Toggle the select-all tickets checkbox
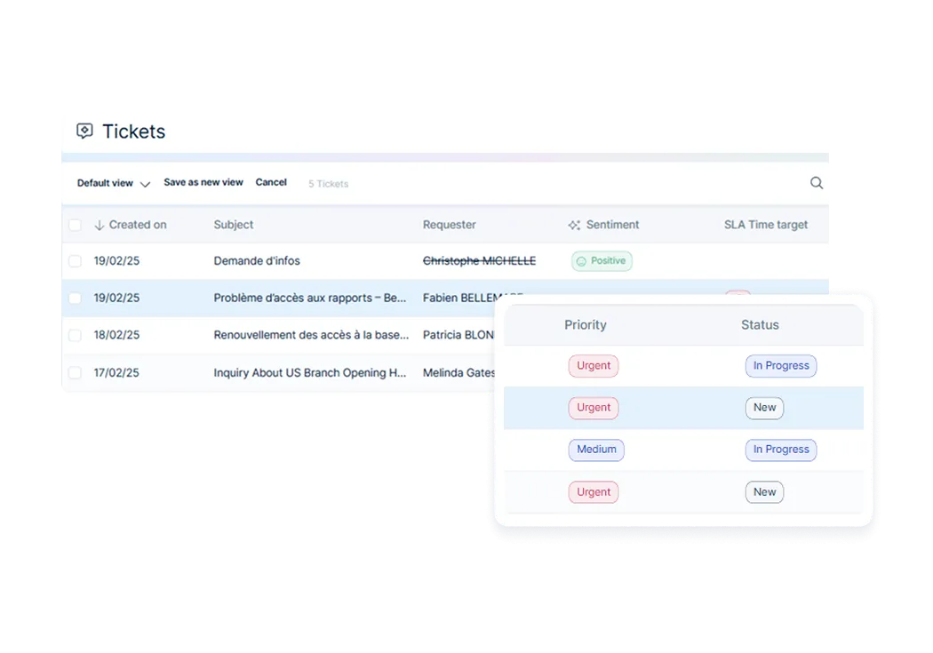Screen dimensions: 933x653 75,225
